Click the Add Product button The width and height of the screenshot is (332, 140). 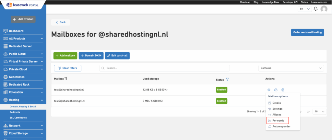23,19
